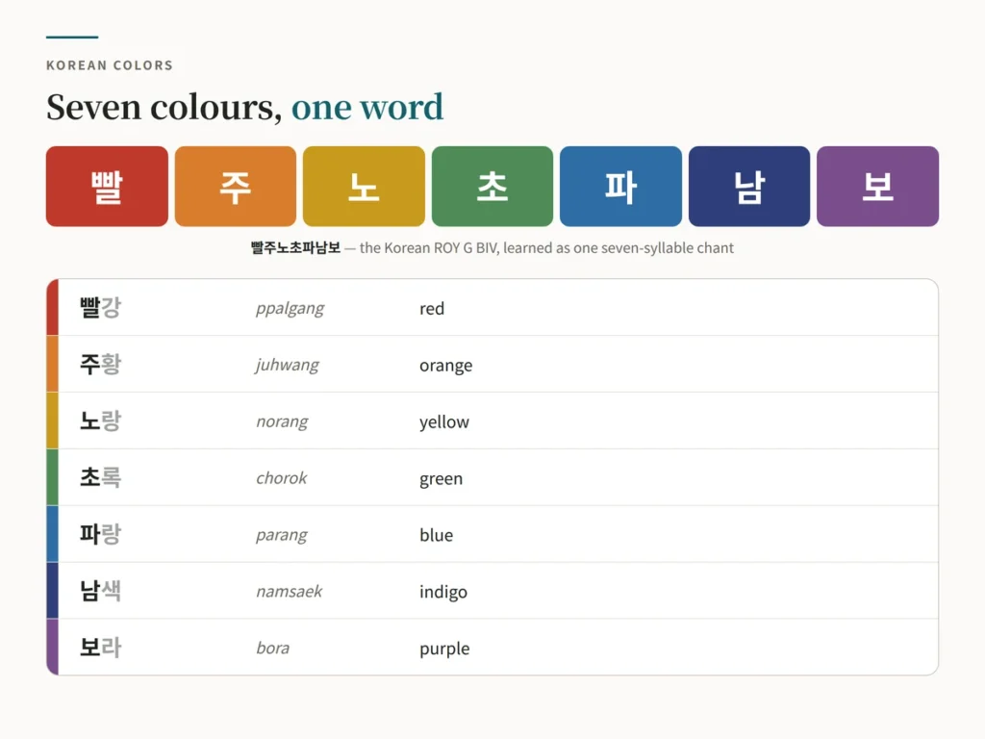
Task: Click the yellow 노 color tile
Action: click(x=364, y=186)
